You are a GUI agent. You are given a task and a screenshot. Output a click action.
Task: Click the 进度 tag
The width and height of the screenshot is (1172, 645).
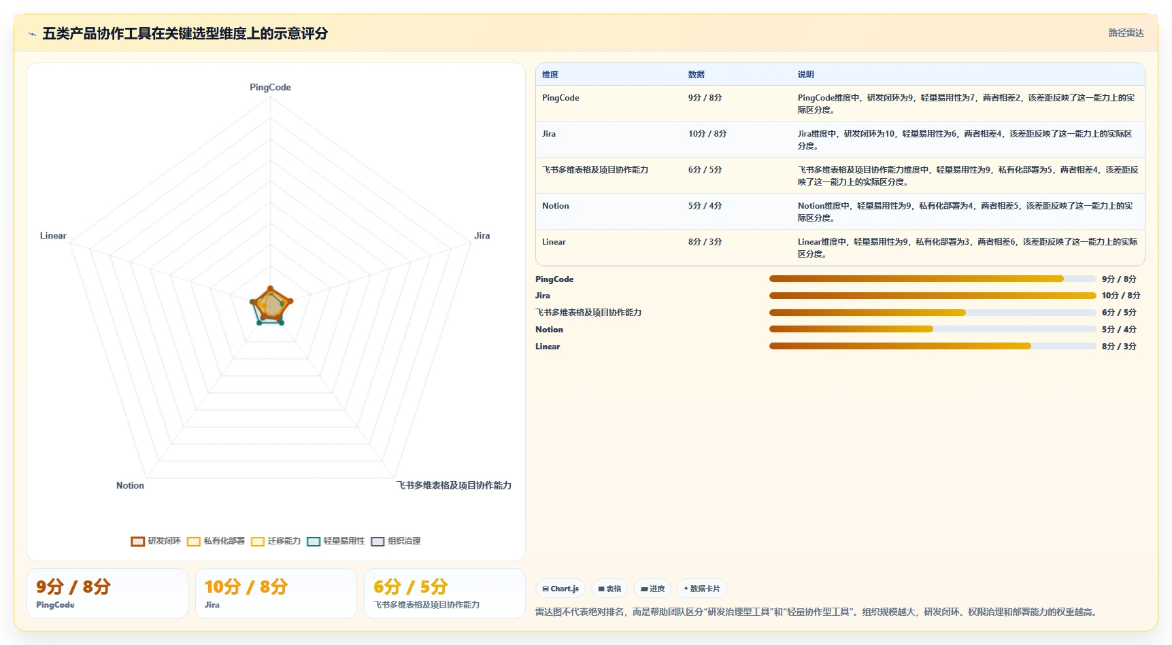point(653,589)
